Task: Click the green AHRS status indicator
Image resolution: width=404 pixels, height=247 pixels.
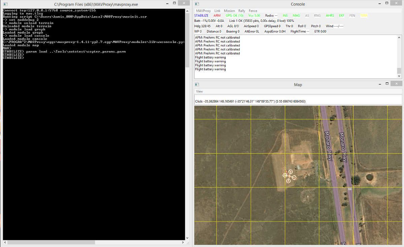Action: coord(330,15)
